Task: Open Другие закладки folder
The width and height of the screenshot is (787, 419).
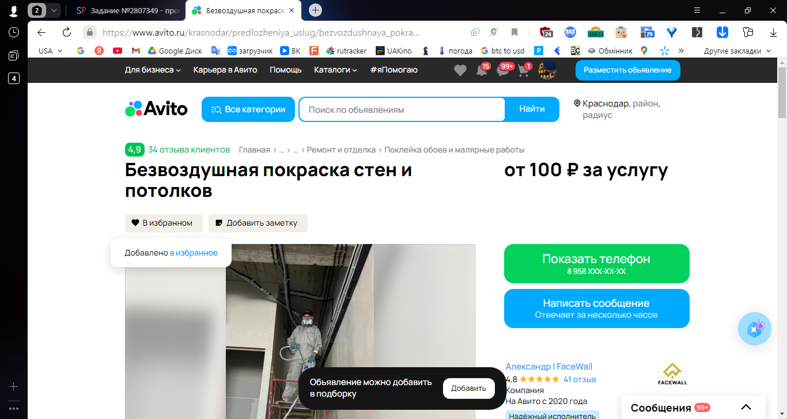Action: point(737,51)
